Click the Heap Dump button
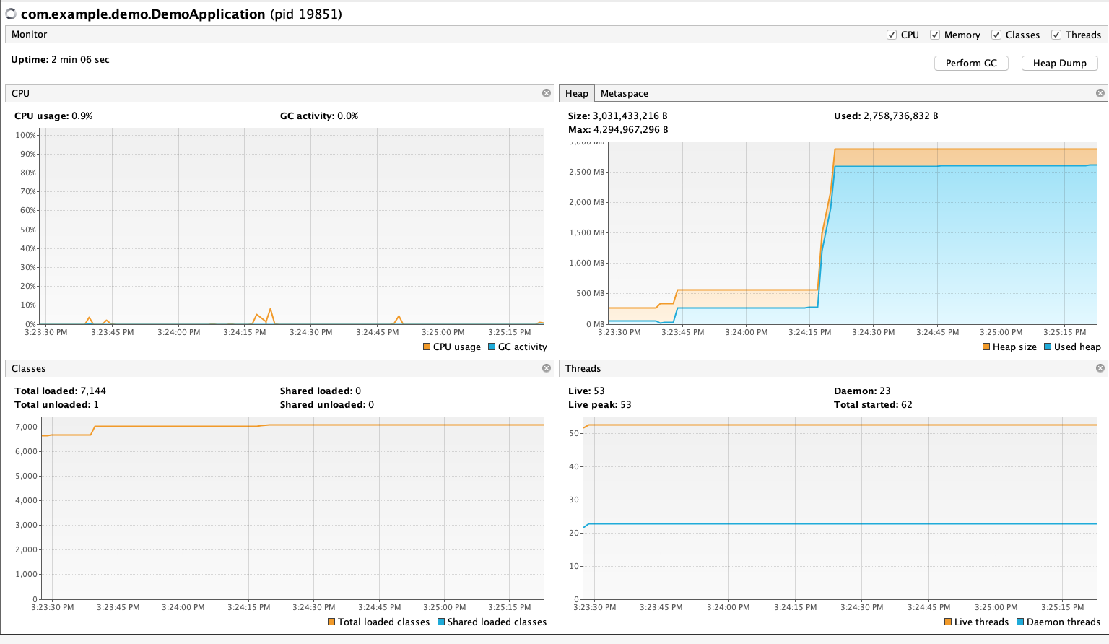The image size is (1109, 644). pyautogui.click(x=1059, y=64)
